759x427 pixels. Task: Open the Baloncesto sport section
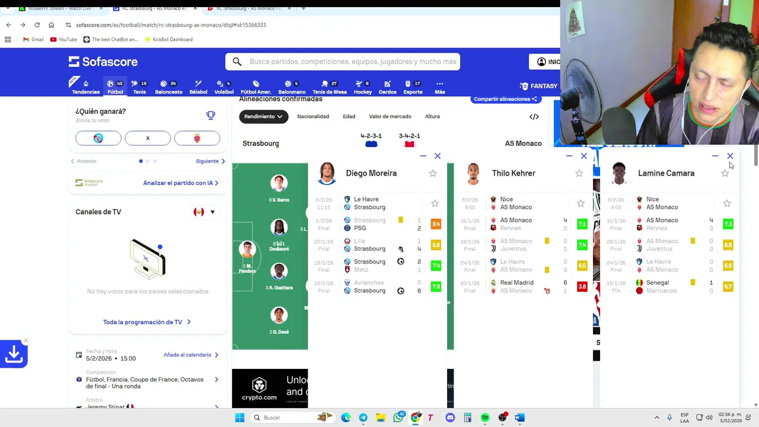point(168,87)
